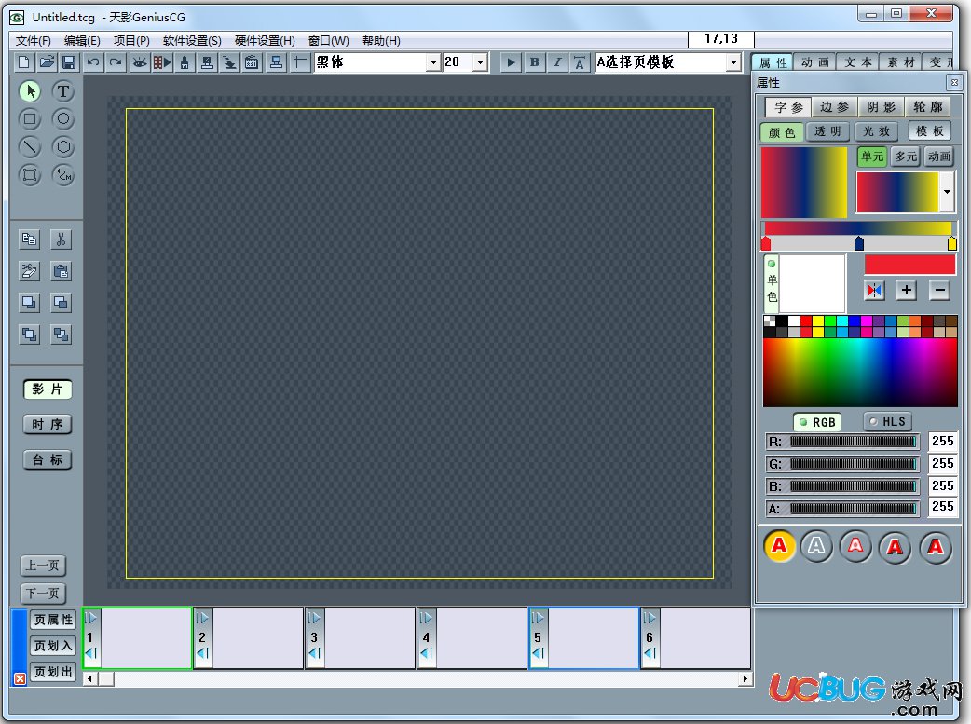This screenshot has width=971, height=724.
Task: Expand the gradient preset dropdown arrow
Action: click(947, 192)
